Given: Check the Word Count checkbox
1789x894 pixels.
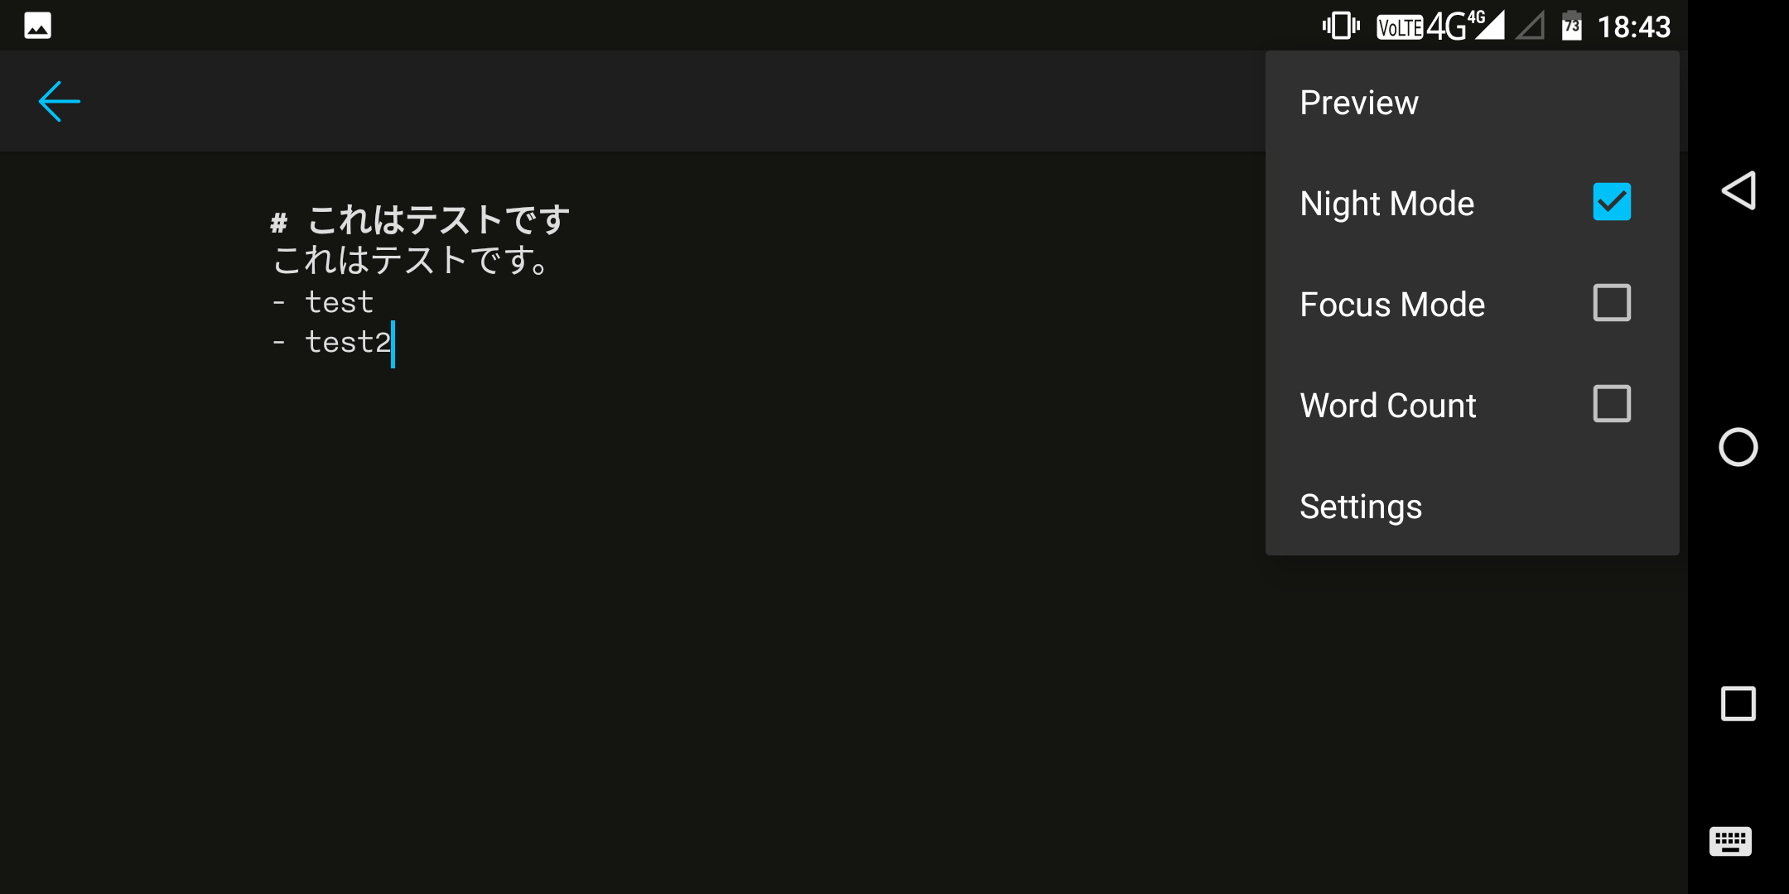Looking at the screenshot, I should click(1612, 404).
